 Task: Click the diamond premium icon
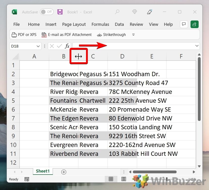135,12
